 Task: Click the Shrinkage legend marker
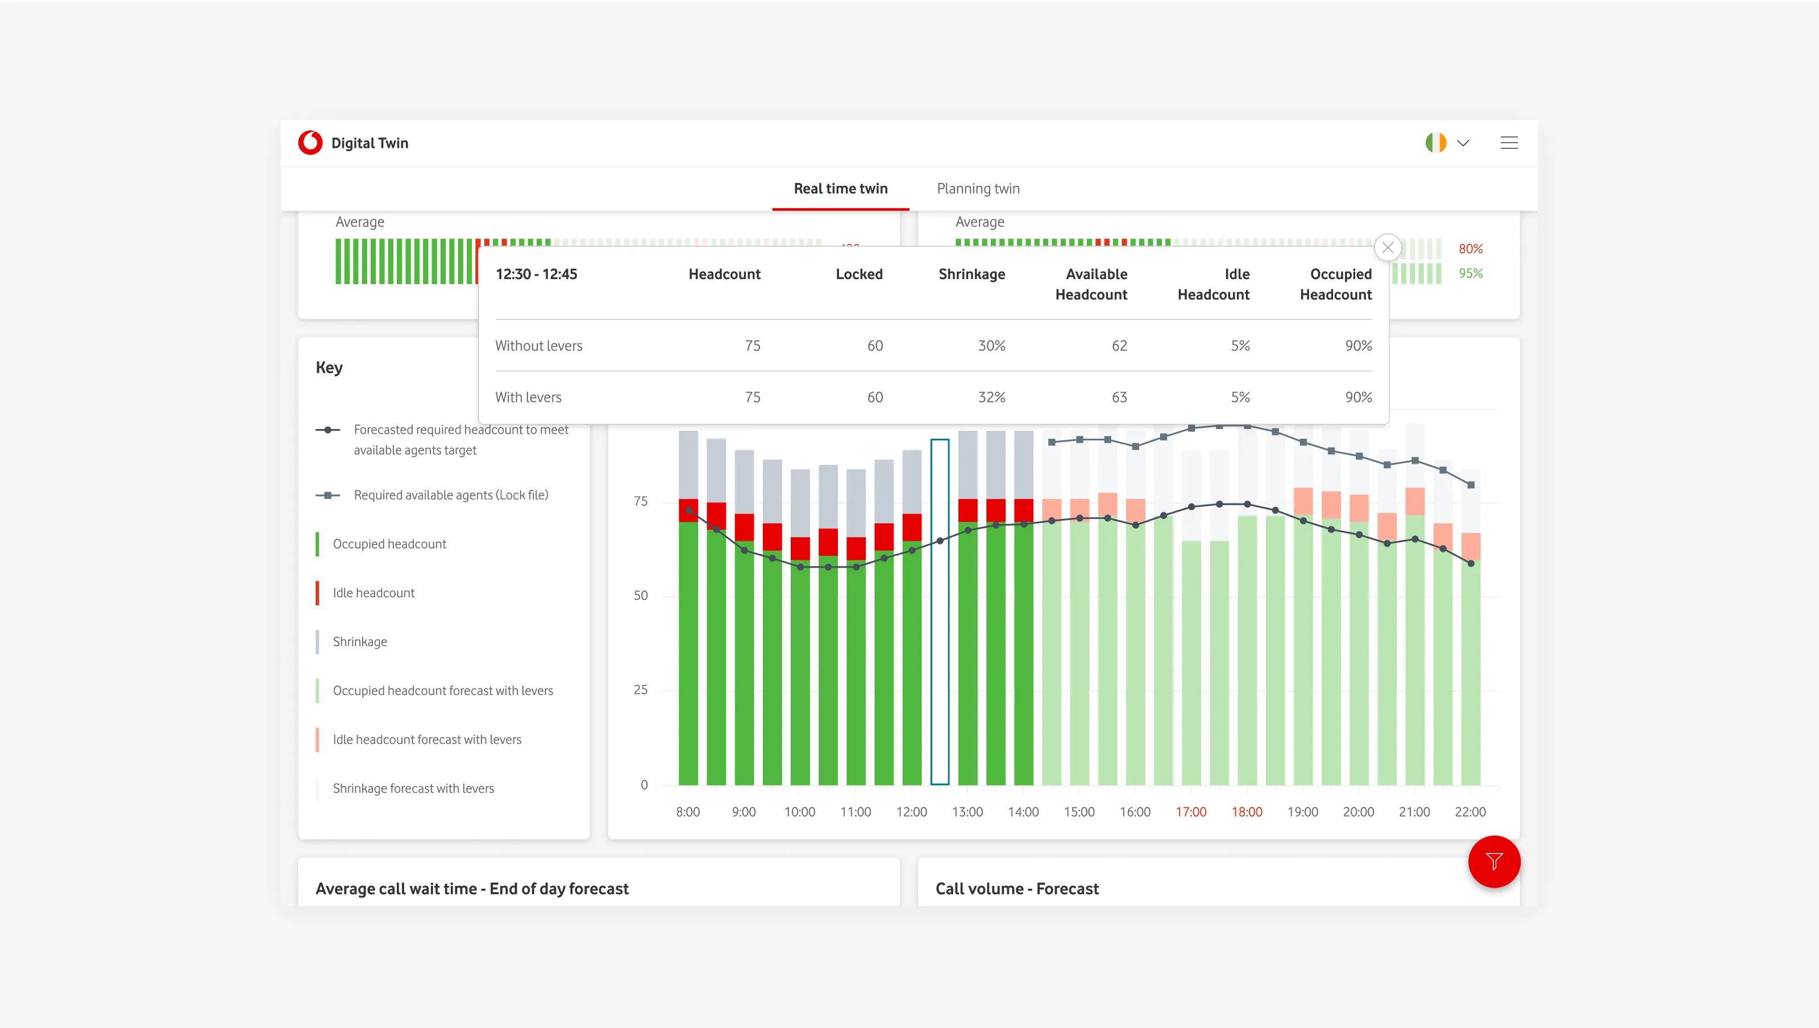[x=318, y=641]
